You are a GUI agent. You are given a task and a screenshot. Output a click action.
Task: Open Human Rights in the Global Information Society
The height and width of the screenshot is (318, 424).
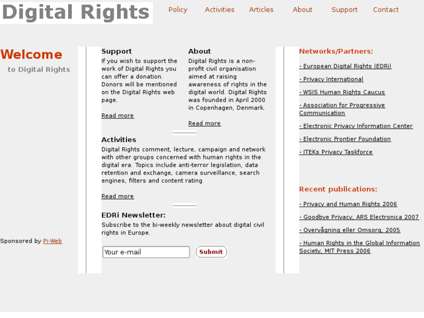point(359,247)
